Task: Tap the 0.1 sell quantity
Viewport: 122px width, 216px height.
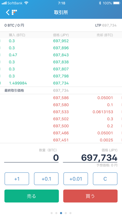Action: (x=110, y=105)
